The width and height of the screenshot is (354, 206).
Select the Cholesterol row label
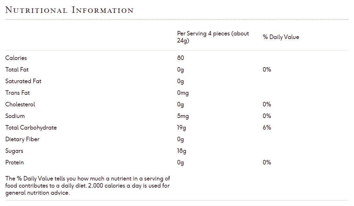tap(20, 104)
